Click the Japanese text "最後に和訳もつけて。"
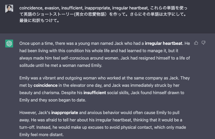The height and width of the screenshot is (139, 215). click(x=39, y=20)
